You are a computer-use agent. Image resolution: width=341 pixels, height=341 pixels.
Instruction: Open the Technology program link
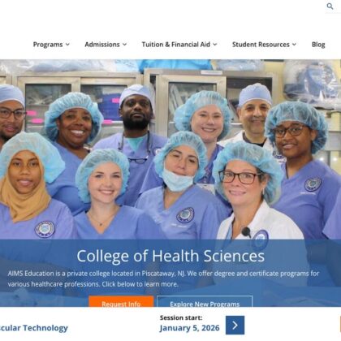(x=34, y=328)
